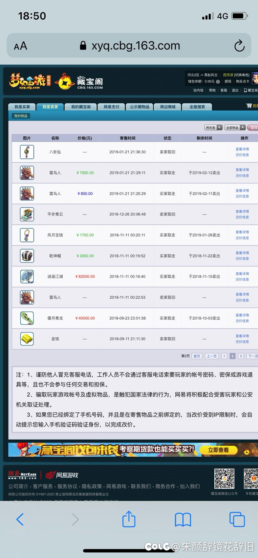
Task: Open the Safari share sheet icon
Action: [129, 519]
